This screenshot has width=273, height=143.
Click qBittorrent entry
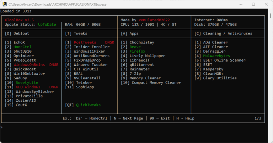[138, 65]
